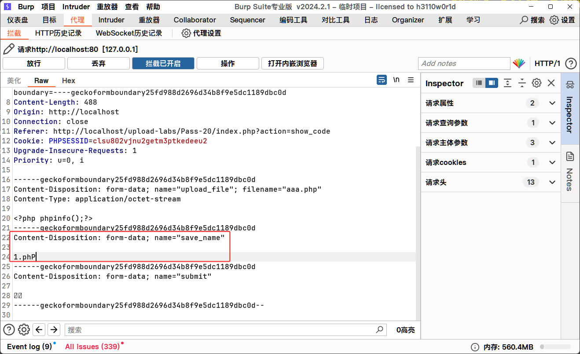Switch to Collaborator tab
The height and width of the screenshot is (354, 580).
click(x=195, y=20)
